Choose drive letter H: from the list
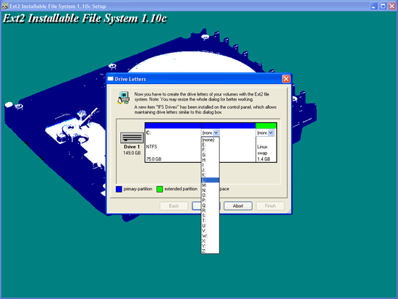This screenshot has width=398, height=299. [x=210, y=160]
